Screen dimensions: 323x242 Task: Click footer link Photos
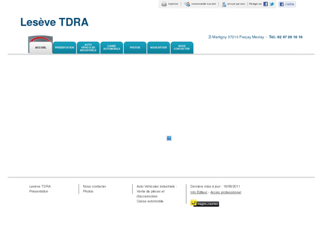tap(88, 191)
